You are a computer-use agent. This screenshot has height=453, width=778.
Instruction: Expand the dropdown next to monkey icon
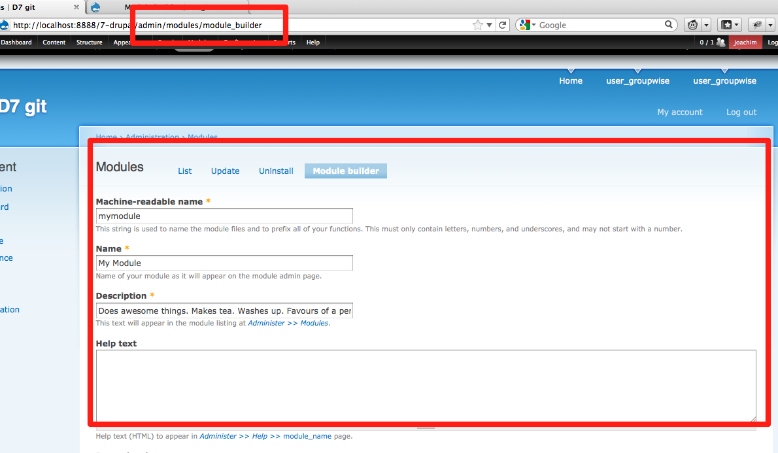706,25
